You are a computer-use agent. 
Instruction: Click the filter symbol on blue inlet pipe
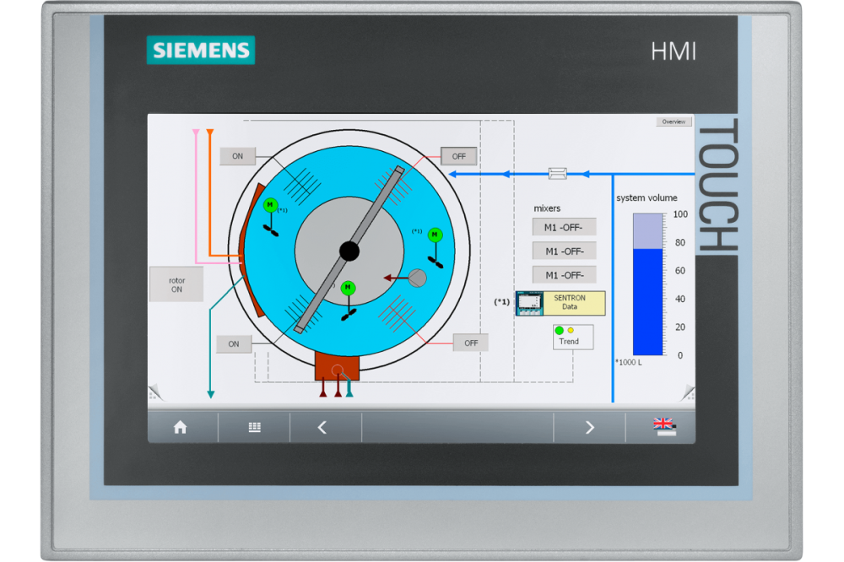point(557,174)
